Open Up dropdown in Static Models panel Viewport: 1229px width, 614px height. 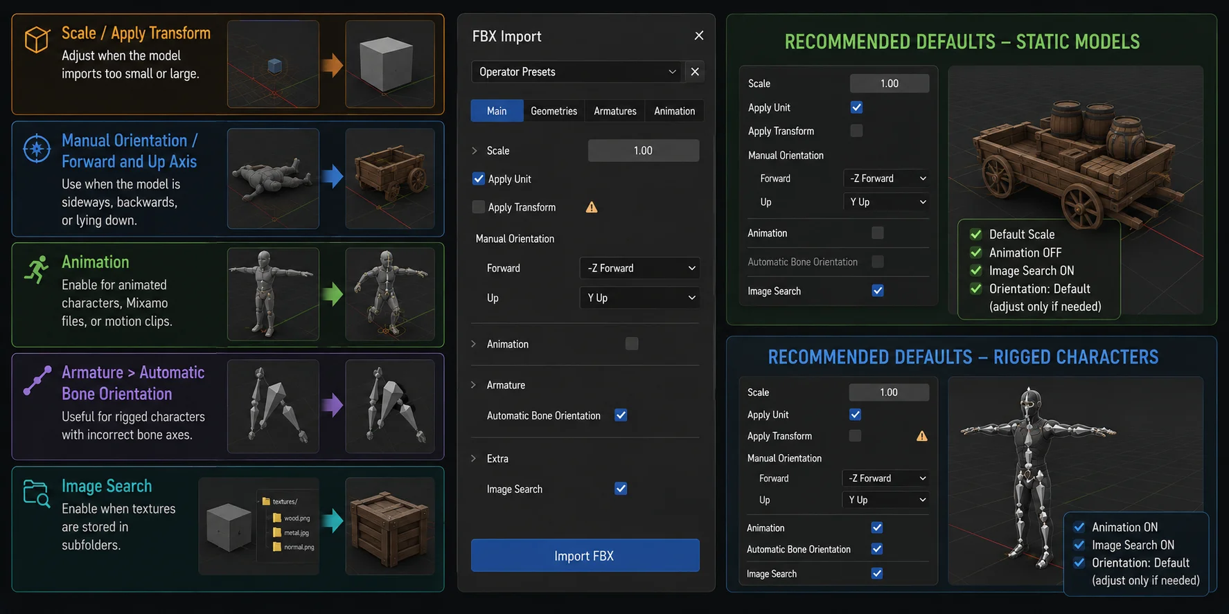(x=887, y=202)
